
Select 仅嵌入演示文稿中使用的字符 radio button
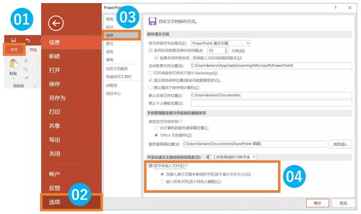click(162, 174)
